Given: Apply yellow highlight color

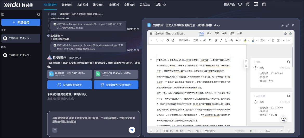Looking at the screenshot, I should 245,40.
